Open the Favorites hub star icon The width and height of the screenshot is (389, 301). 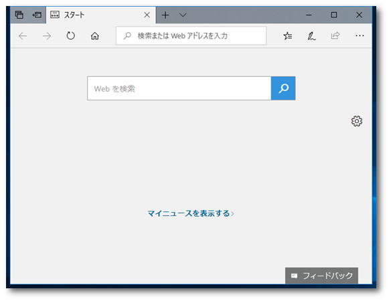(287, 36)
